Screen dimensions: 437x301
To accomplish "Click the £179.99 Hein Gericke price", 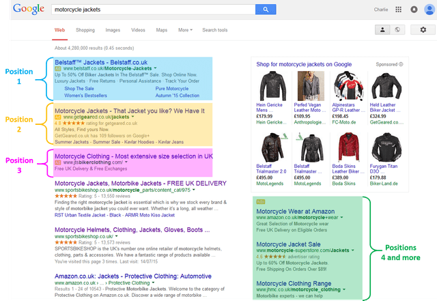I will [264, 116].
